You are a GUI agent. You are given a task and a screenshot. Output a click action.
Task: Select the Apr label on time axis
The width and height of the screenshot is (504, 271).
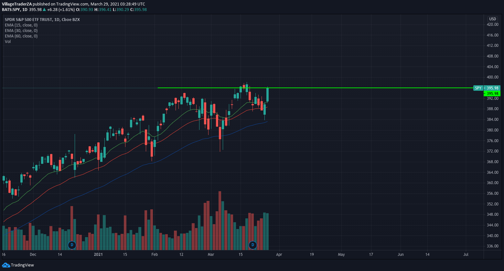[279, 255]
